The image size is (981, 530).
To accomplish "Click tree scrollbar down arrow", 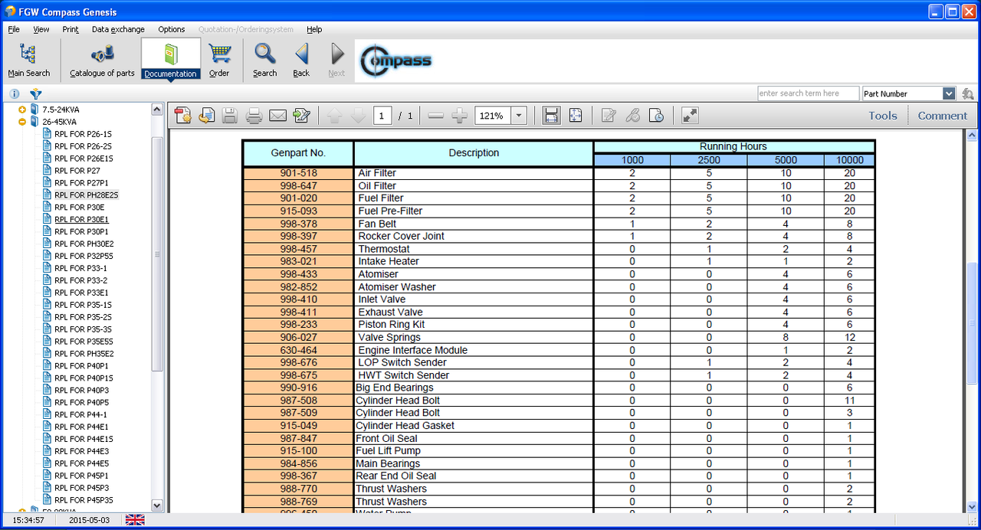I will pos(158,505).
